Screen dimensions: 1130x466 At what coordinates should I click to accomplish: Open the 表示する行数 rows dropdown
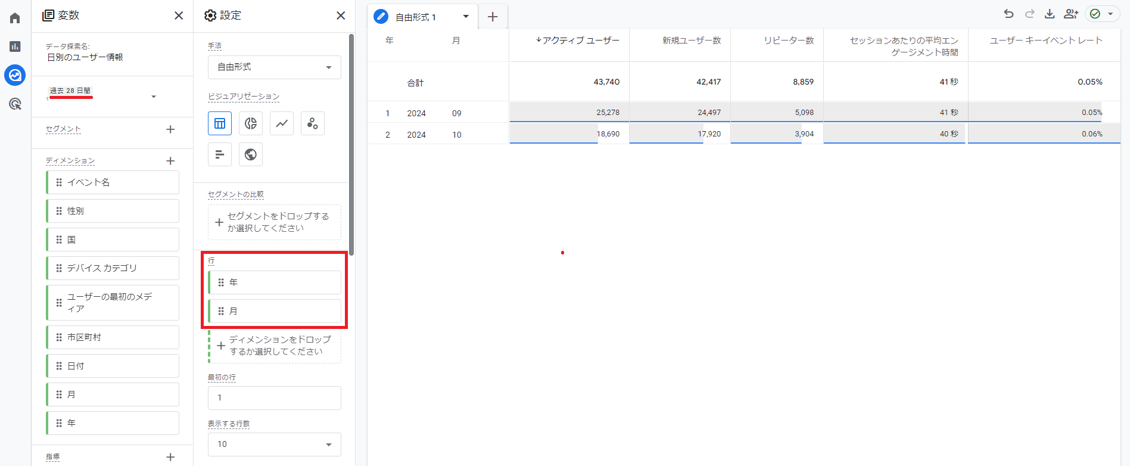point(274,445)
